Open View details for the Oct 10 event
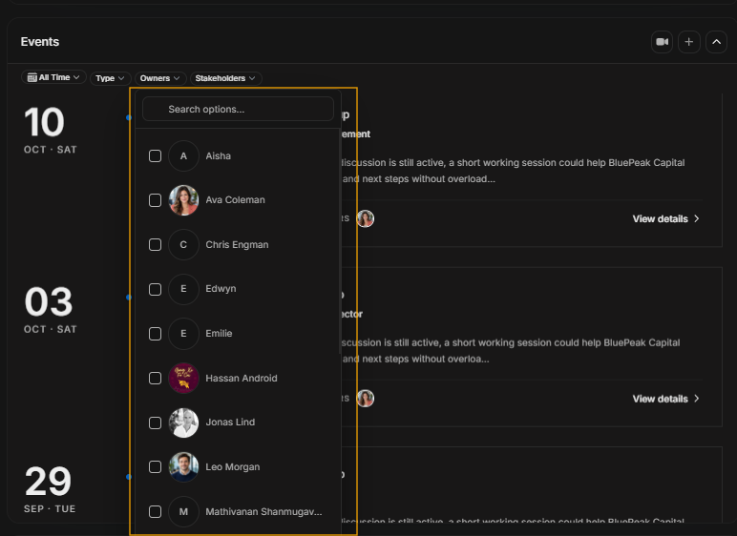The image size is (737, 536). pyautogui.click(x=665, y=219)
